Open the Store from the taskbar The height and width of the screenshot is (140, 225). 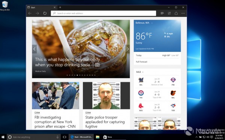point(108,137)
